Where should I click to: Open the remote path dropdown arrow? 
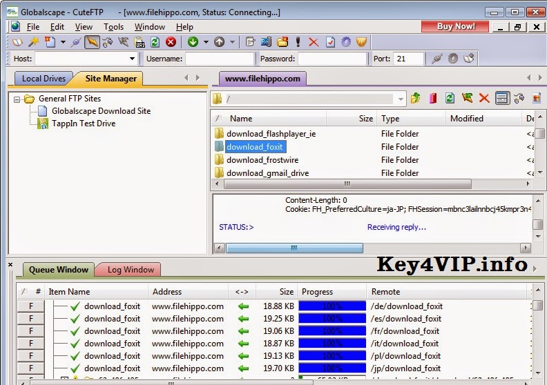(401, 99)
